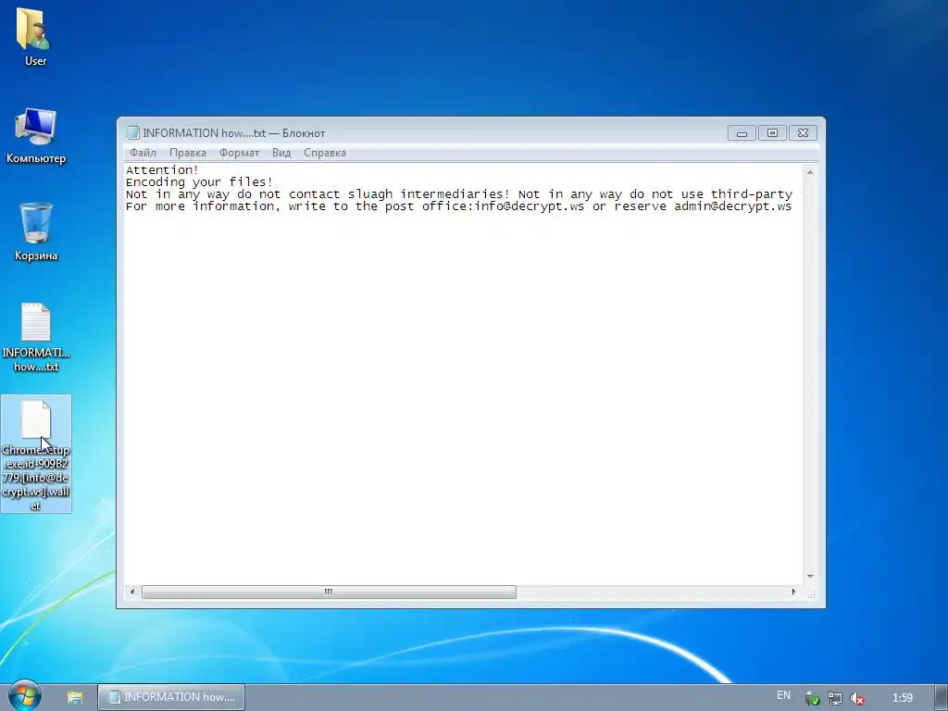The image size is (948, 711).
Task: Click the 1:59 system clock
Action: (x=903, y=698)
